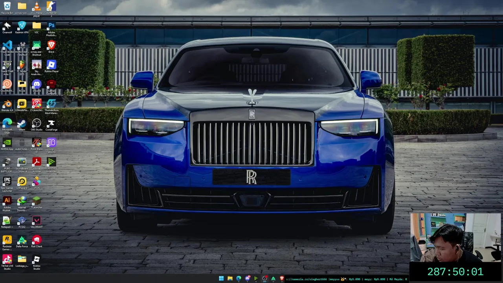The image size is (503, 283).
Task: Select the webcam overlay thumbnail
Action: [x=456, y=237]
